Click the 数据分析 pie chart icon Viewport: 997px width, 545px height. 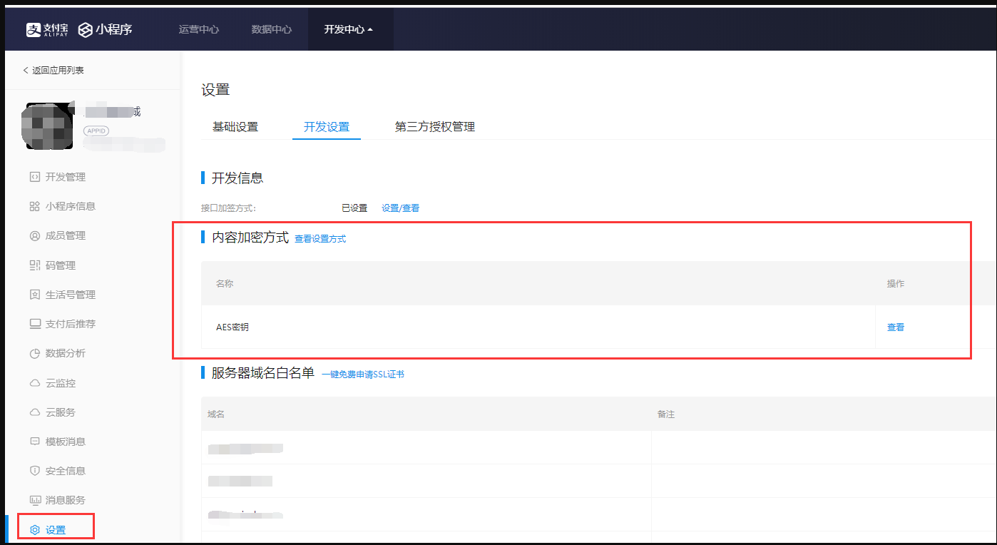[x=34, y=353]
